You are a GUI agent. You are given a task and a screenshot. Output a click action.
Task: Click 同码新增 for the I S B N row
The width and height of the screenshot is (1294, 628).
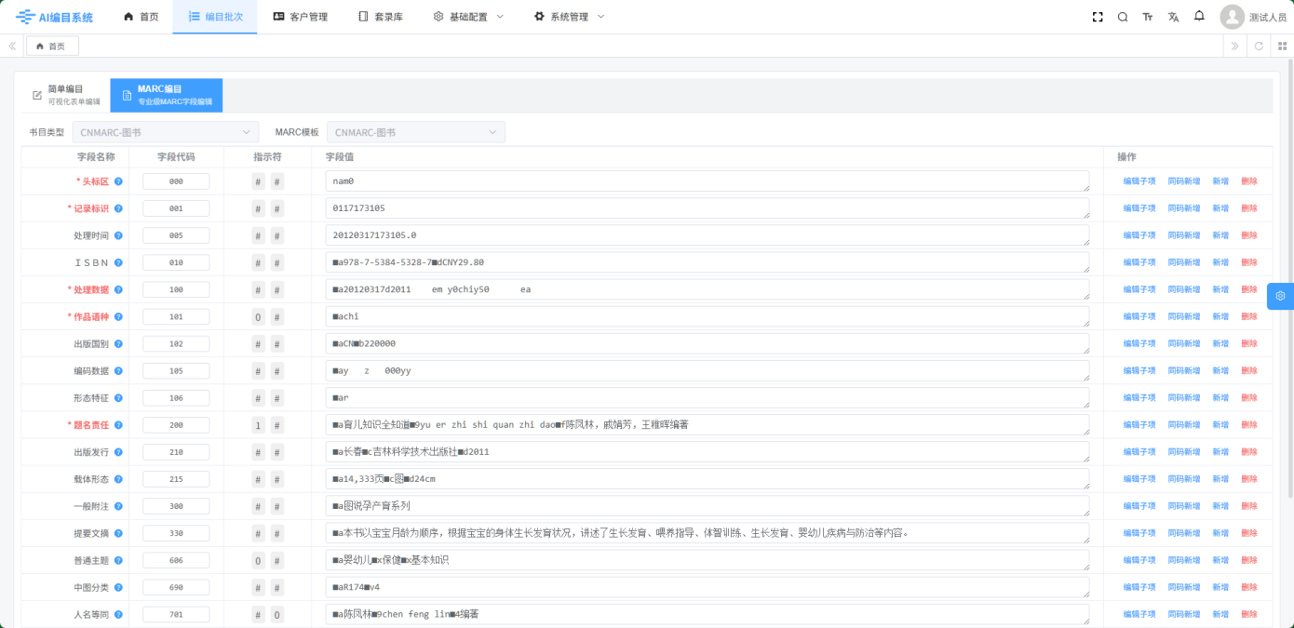click(x=1184, y=262)
